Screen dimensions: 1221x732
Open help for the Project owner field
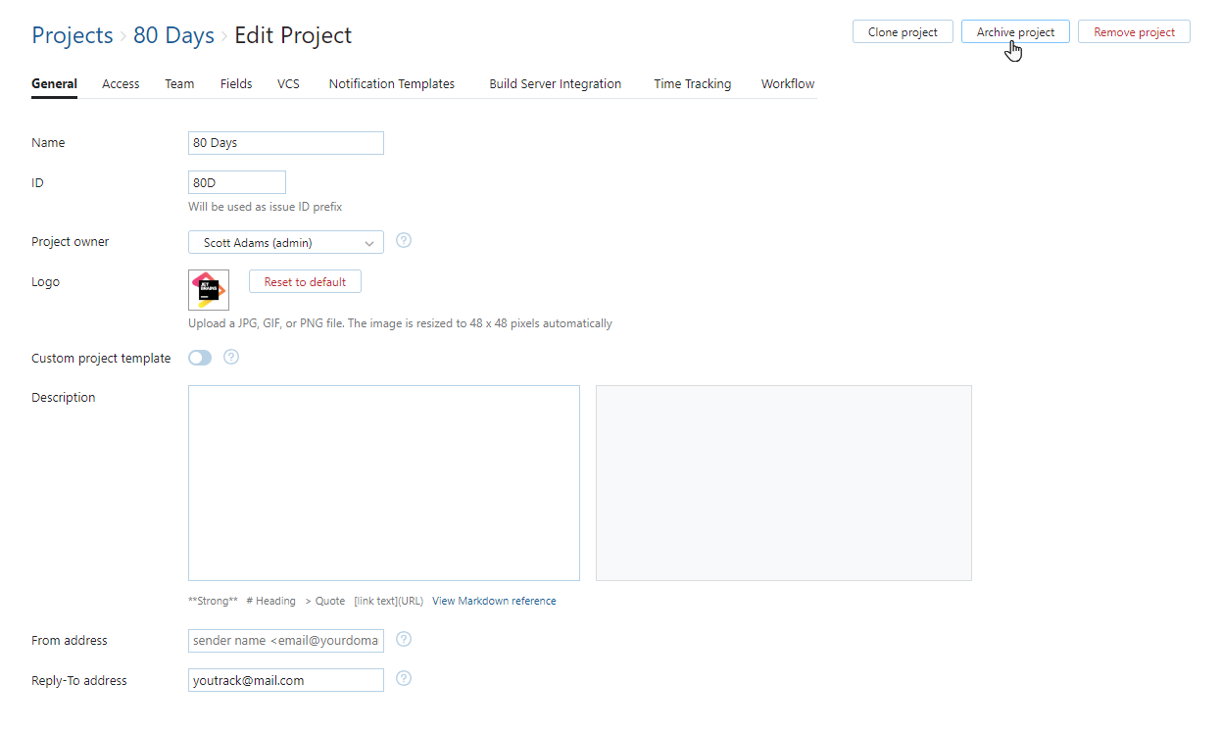pos(403,240)
